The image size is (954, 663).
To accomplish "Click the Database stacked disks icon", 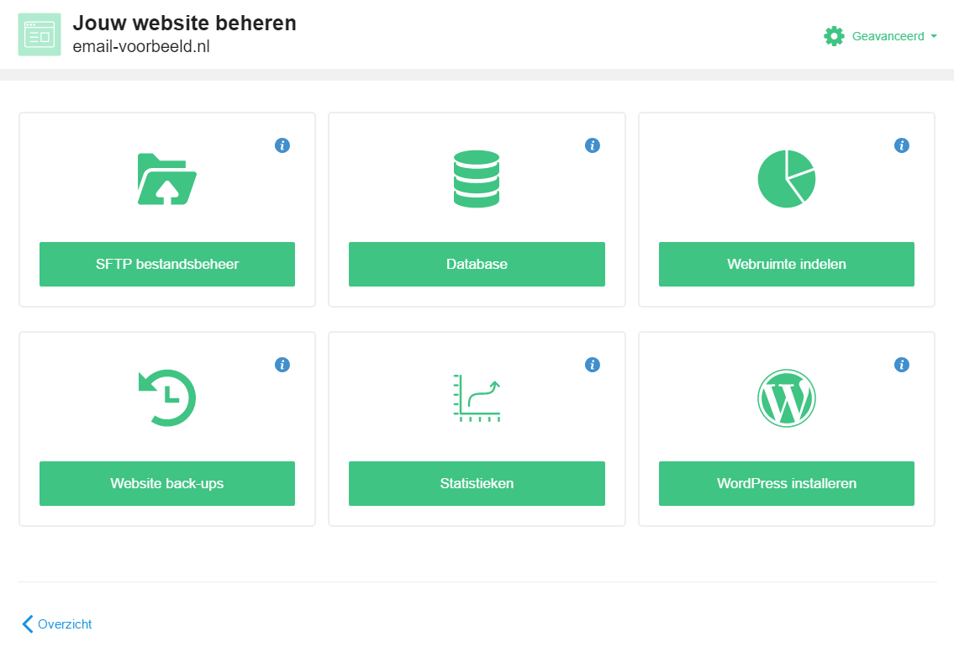I will (x=477, y=179).
